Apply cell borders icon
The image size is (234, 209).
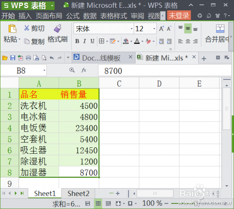101,41
